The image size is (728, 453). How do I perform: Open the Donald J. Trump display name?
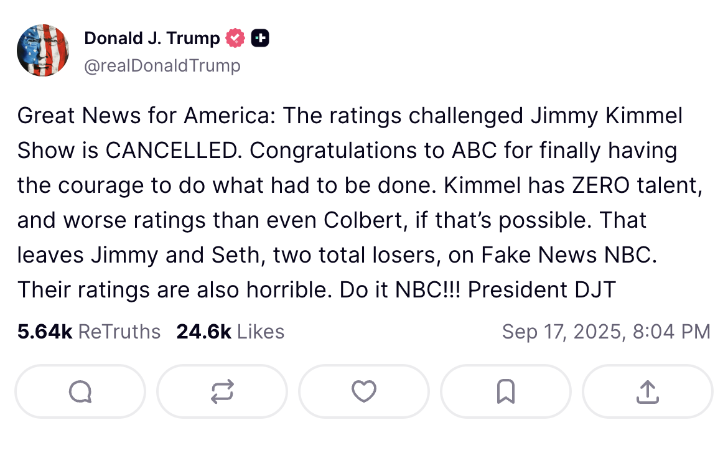click(x=152, y=39)
